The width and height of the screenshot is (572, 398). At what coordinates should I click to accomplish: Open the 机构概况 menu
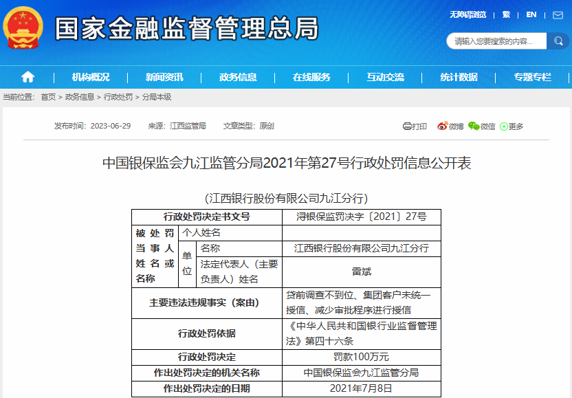pyautogui.click(x=91, y=77)
